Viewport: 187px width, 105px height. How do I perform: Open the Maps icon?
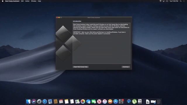point(77,101)
